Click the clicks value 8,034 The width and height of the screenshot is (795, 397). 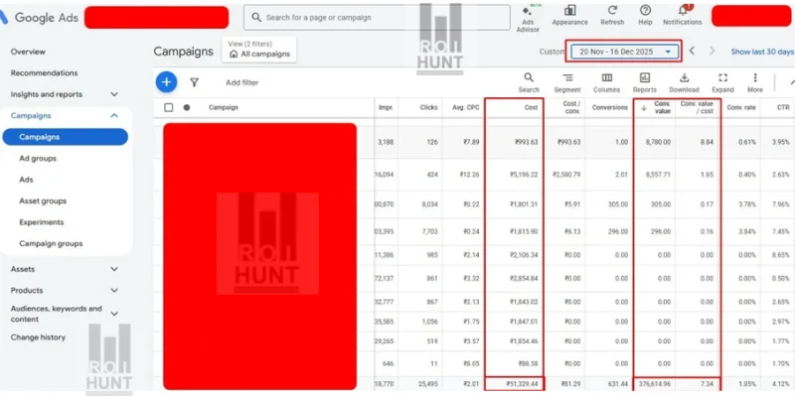429,204
